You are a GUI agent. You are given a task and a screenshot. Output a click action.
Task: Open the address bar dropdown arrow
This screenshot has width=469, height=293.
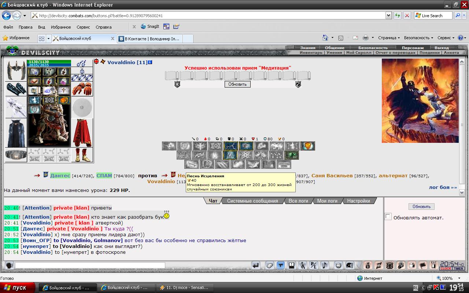[388, 16]
